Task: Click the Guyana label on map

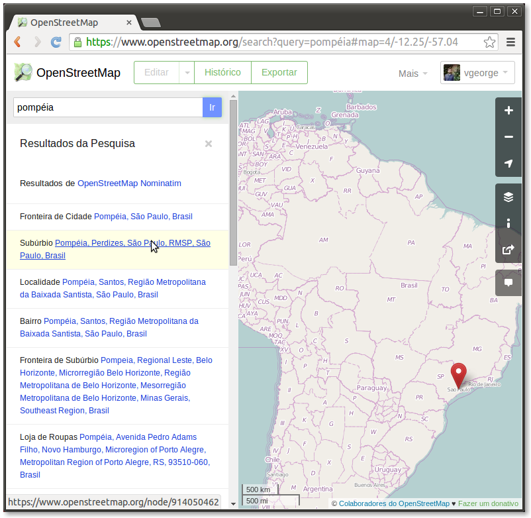Action: 367,170
